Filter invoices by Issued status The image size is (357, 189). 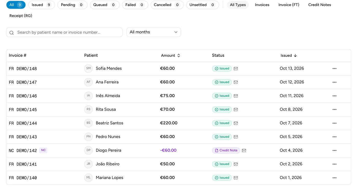point(42,5)
